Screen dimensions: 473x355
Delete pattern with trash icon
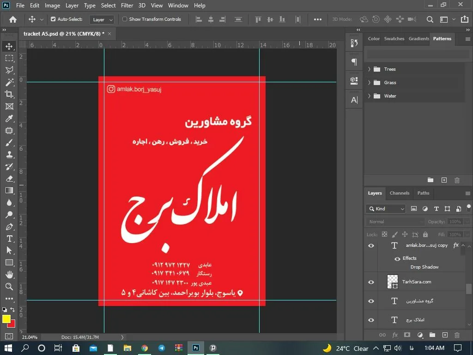point(457,180)
